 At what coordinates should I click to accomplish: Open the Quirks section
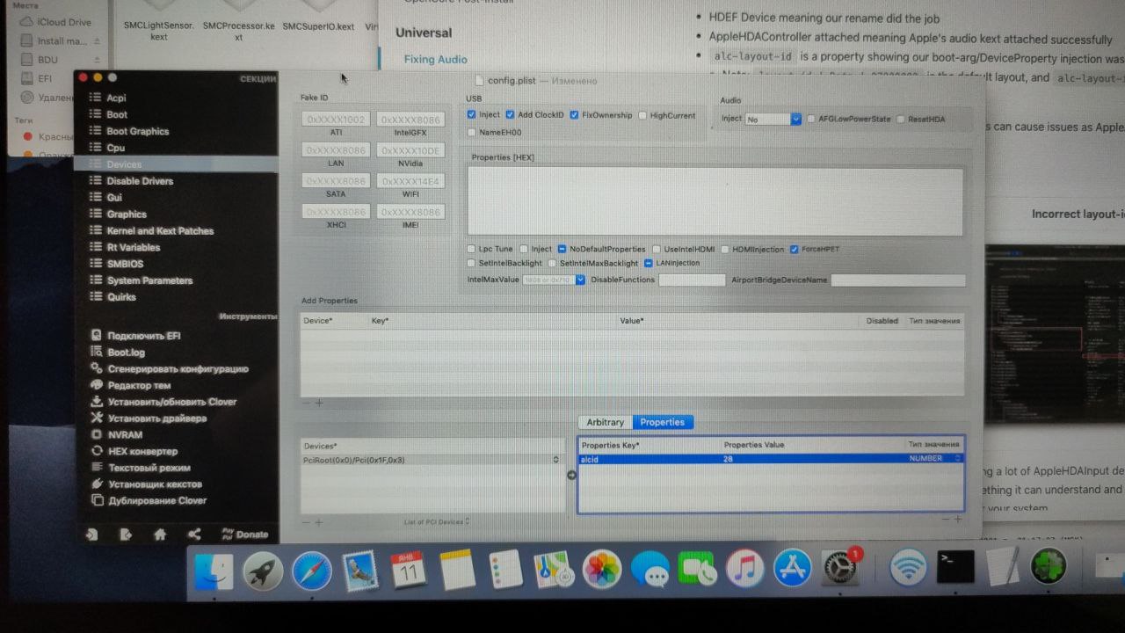(x=121, y=297)
